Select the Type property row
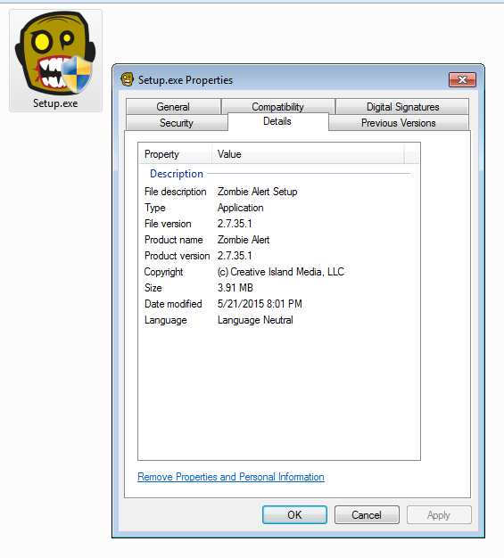Image resolution: width=504 pixels, height=558 pixels. point(279,208)
